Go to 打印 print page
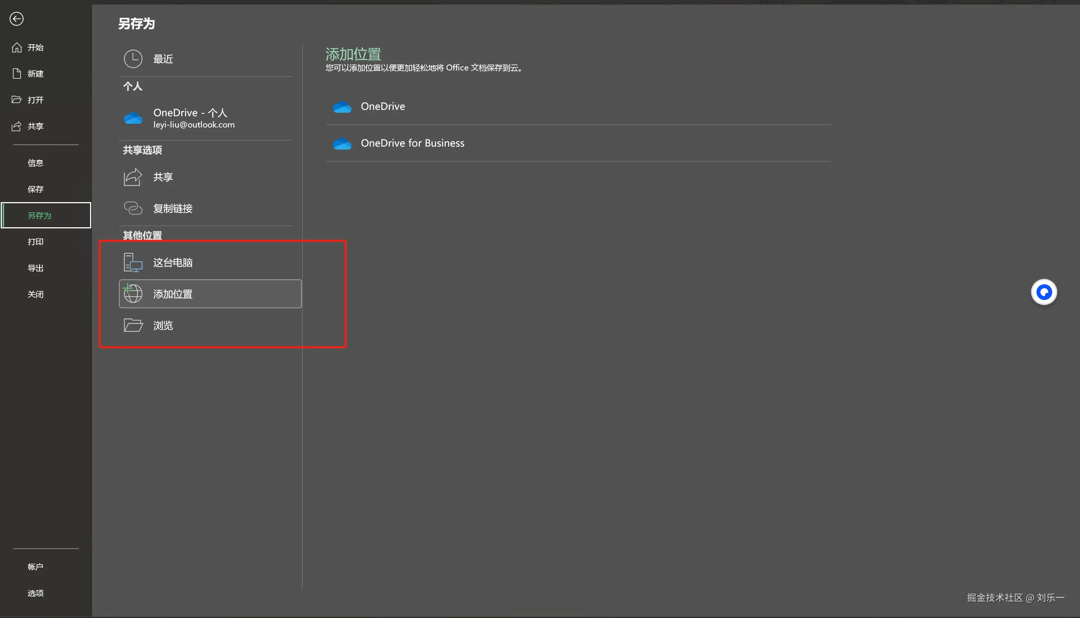The height and width of the screenshot is (618, 1080). tap(35, 241)
